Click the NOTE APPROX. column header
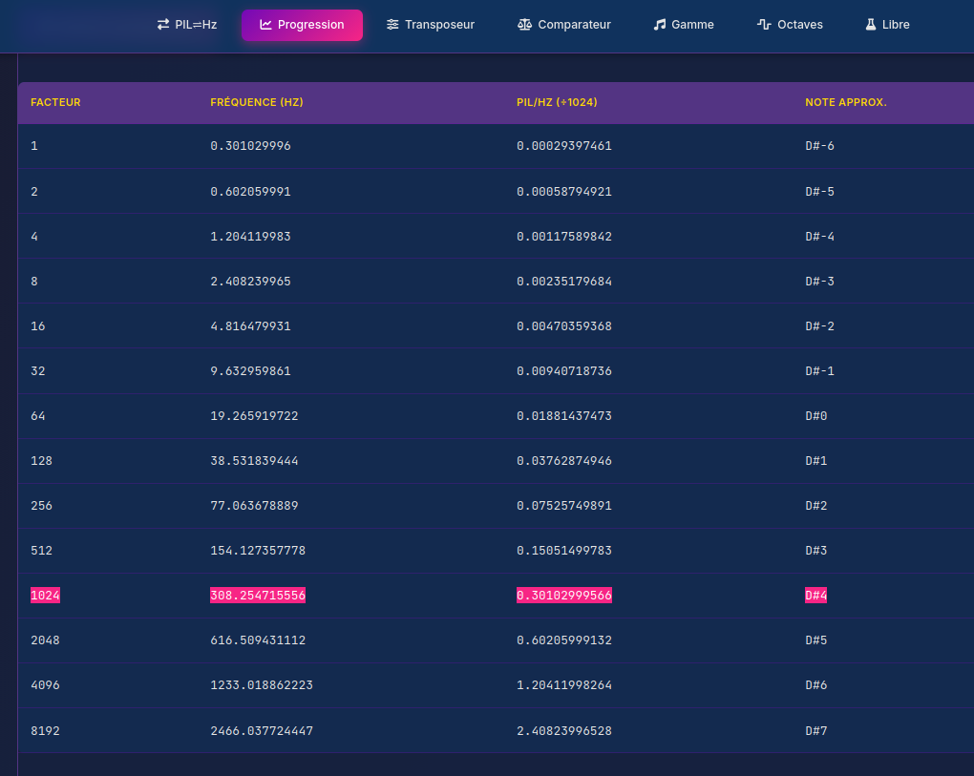Screen dimensions: 974x776 point(845,103)
